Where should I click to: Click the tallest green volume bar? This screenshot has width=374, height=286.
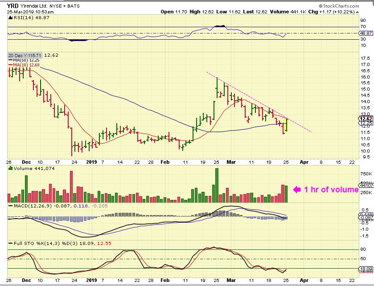coord(217,185)
